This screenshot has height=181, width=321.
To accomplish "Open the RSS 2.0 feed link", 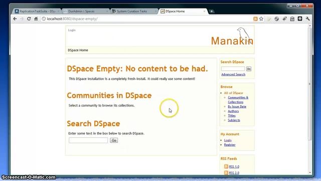I will tap(234, 173).
